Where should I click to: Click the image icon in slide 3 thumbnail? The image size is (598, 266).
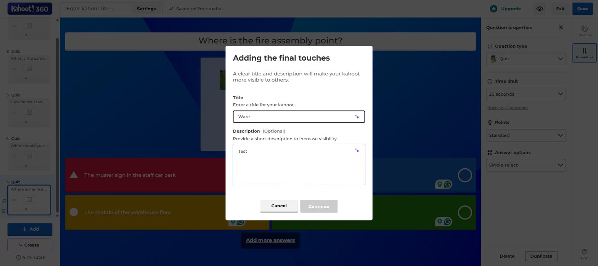pos(29,112)
